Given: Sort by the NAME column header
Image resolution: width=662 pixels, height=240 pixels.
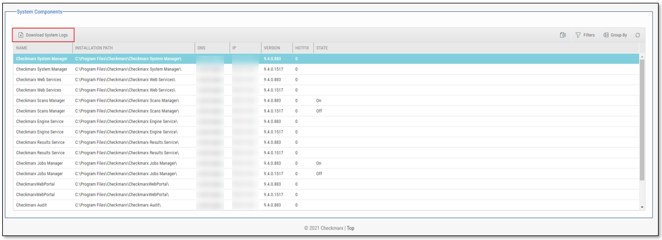Looking at the screenshot, I should click(43, 48).
